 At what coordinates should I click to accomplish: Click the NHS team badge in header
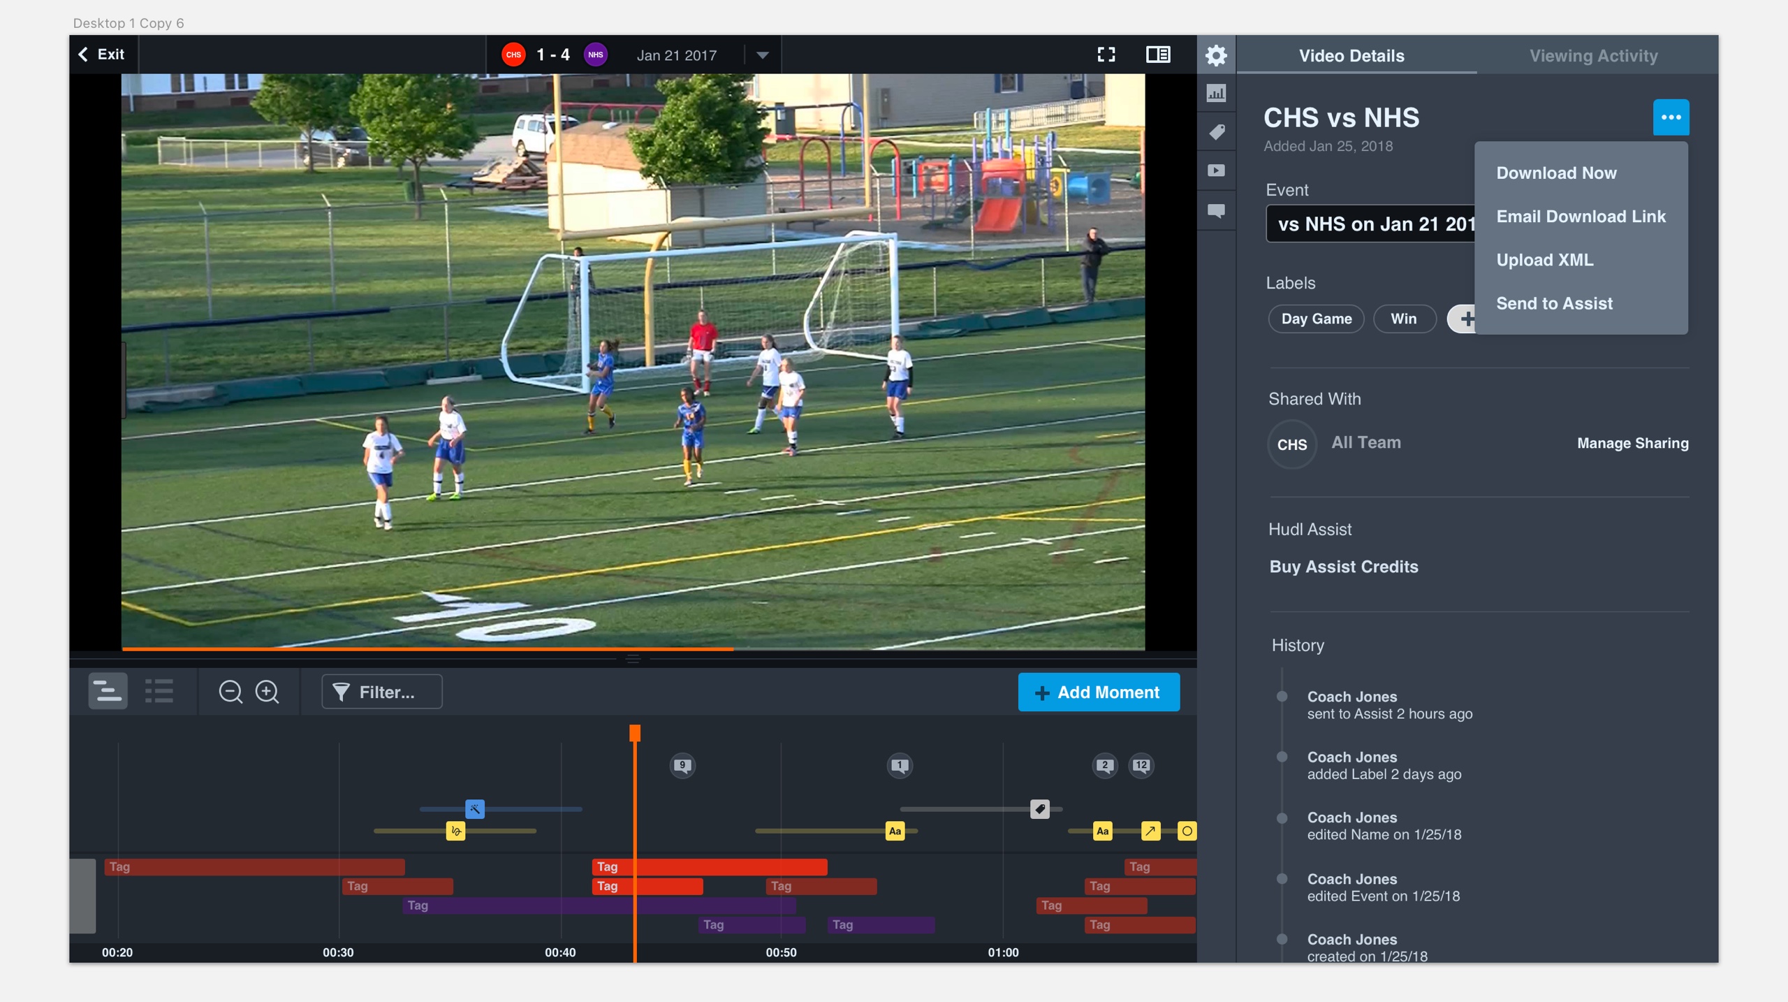tap(596, 55)
